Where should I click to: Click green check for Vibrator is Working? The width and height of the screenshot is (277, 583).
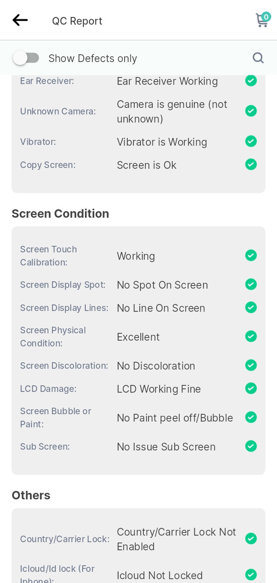coord(251,141)
